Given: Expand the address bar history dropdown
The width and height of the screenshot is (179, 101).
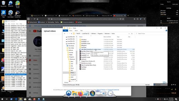Looking at the screenshot, I should (129, 34).
